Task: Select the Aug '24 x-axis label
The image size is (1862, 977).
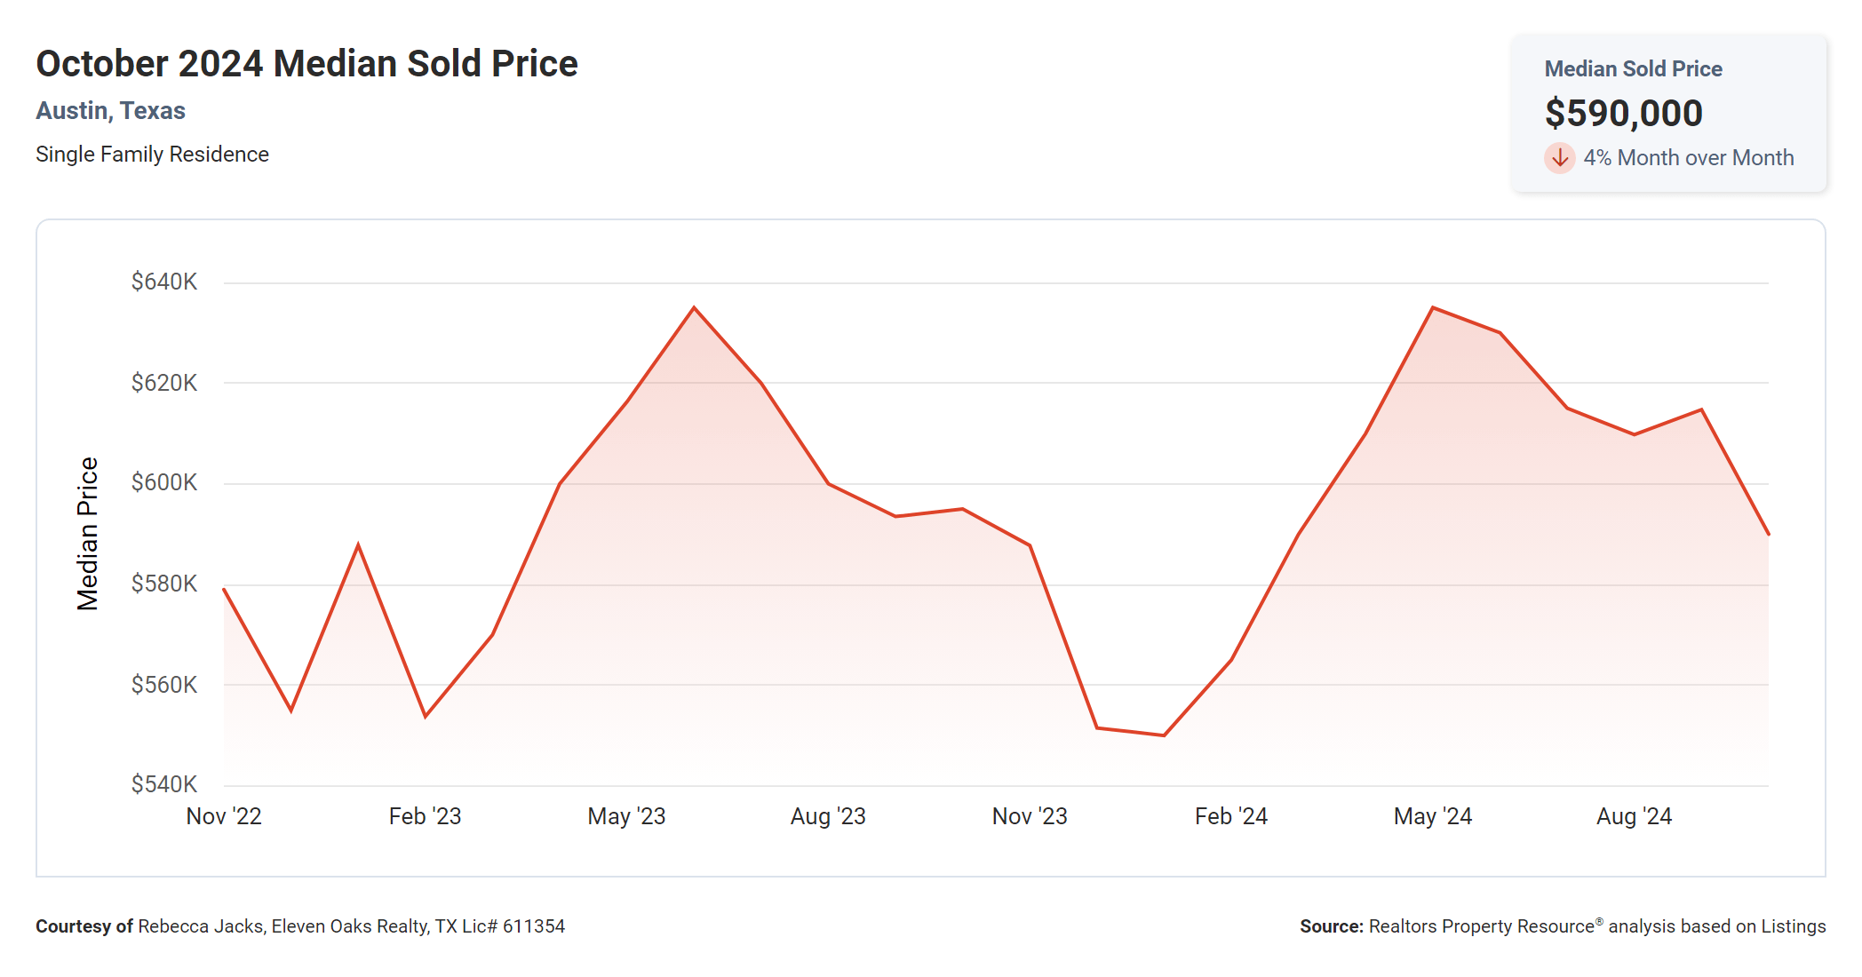Action: [1634, 816]
